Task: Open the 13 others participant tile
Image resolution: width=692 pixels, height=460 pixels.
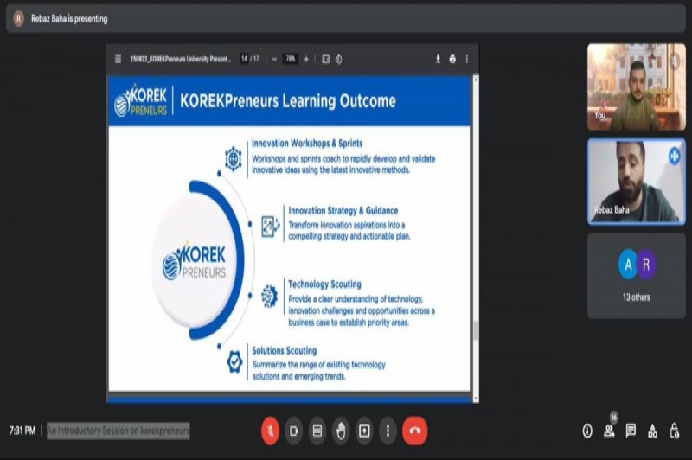Action: [637, 276]
